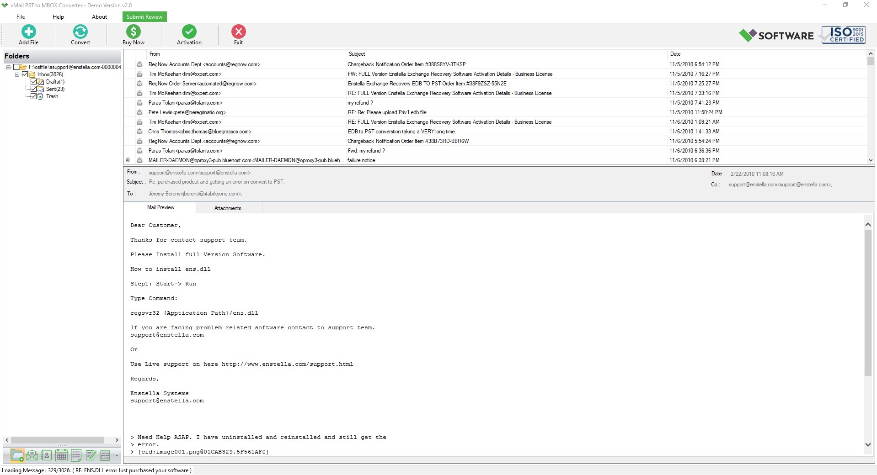This screenshot has height=475, width=877.
Task: Click the Drafts folder pencil icon
Action: coord(41,82)
